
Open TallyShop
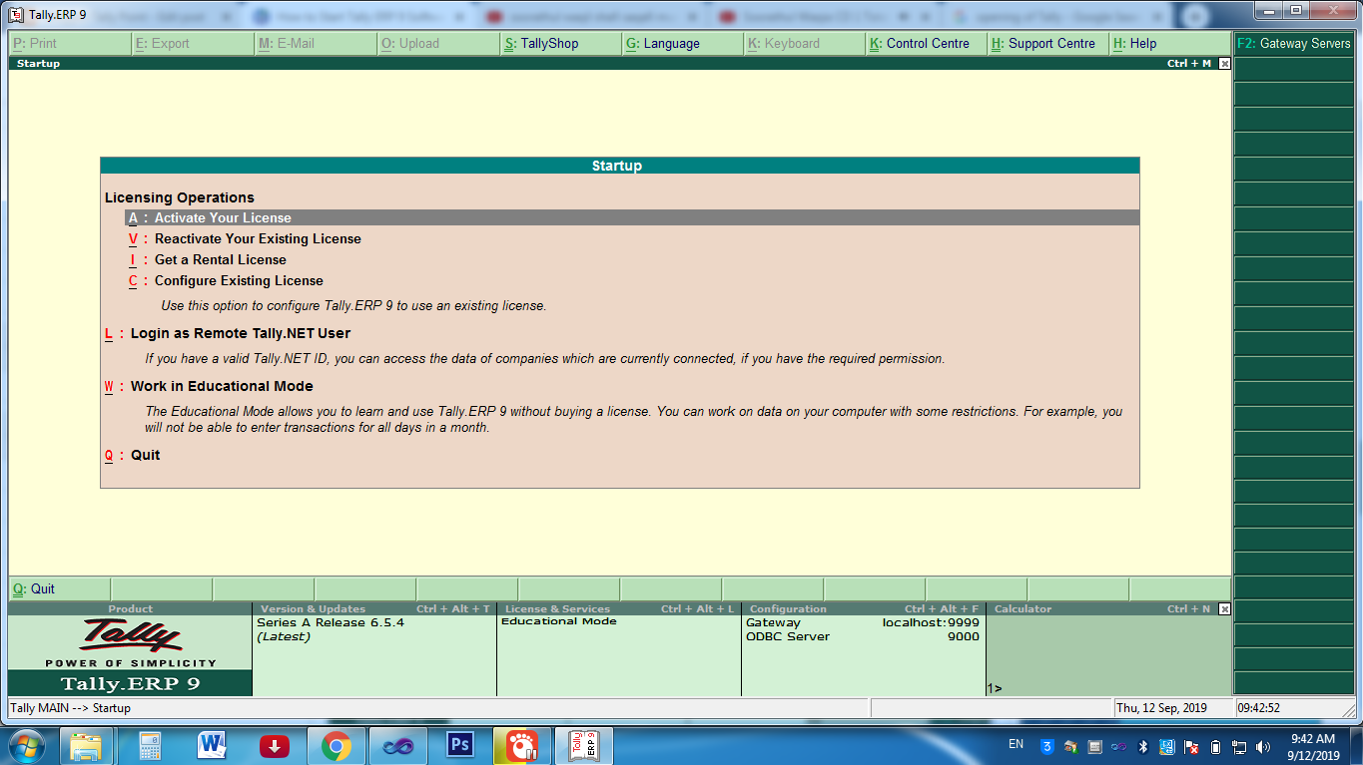(x=560, y=44)
